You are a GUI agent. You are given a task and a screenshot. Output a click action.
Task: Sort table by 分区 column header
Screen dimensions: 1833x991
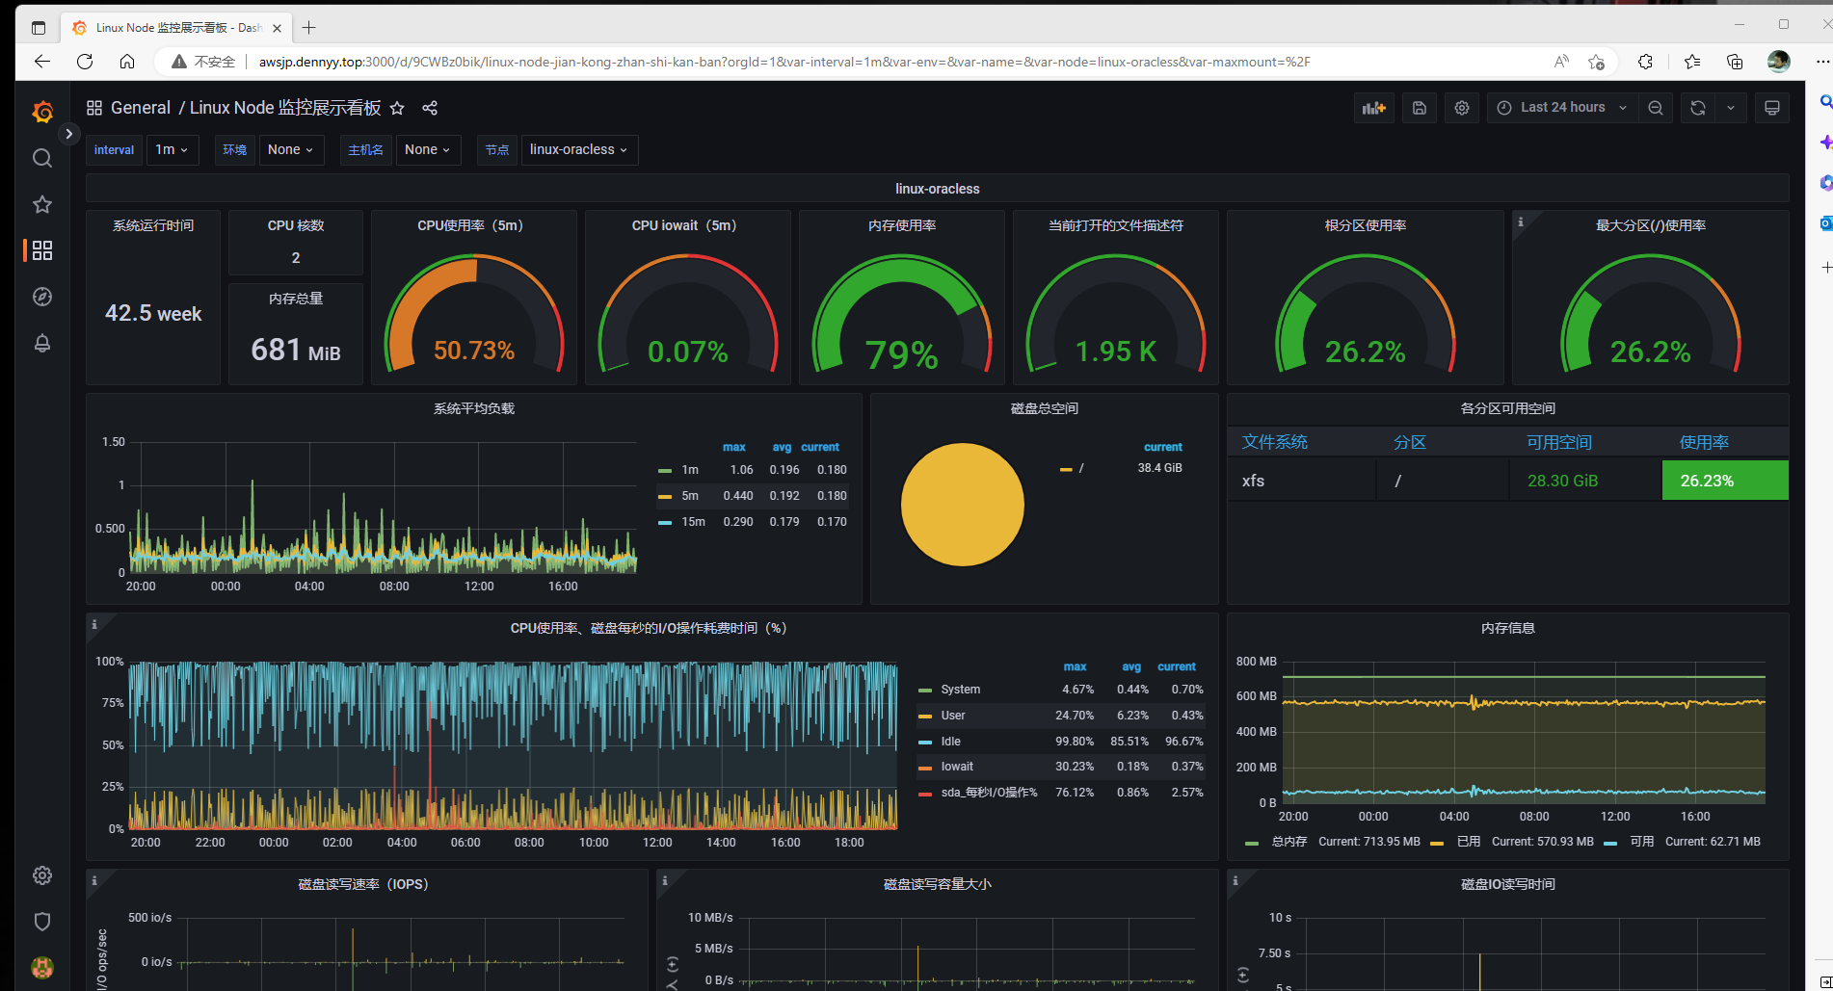click(1410, 442)
